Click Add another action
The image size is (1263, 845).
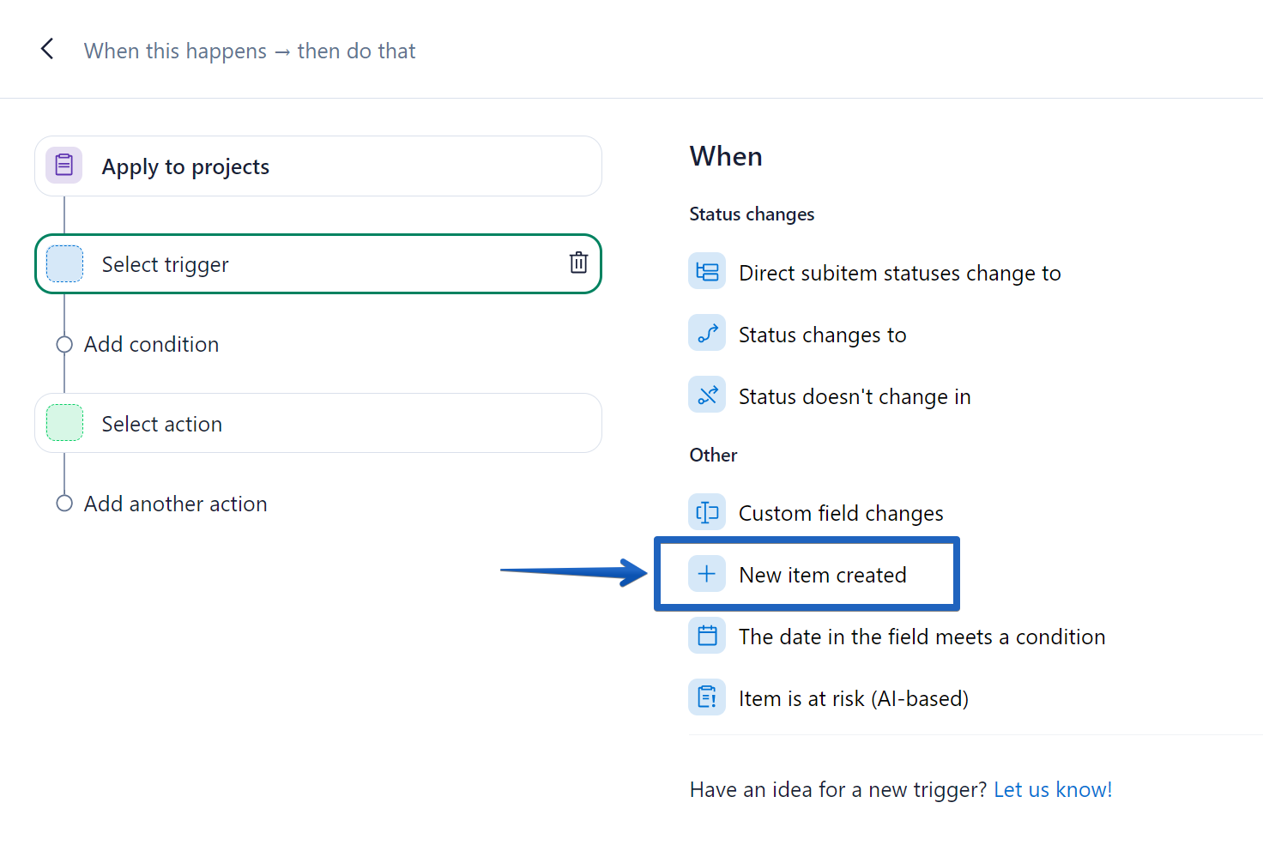coord(175,504)
